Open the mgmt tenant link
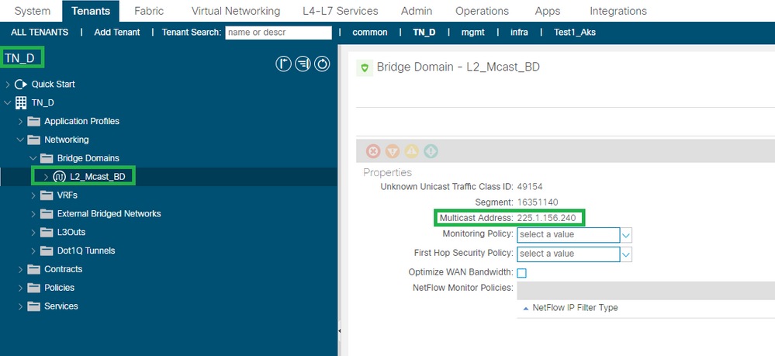Image resolution: width=775 pixels, height=356 pixels. click(473, 32)
